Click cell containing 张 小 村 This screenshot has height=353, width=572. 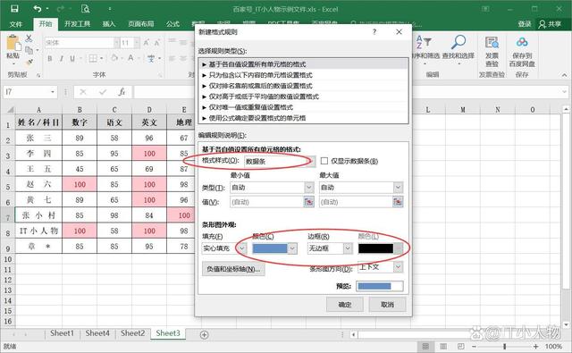pyautogui.click(x=38, y=215)
